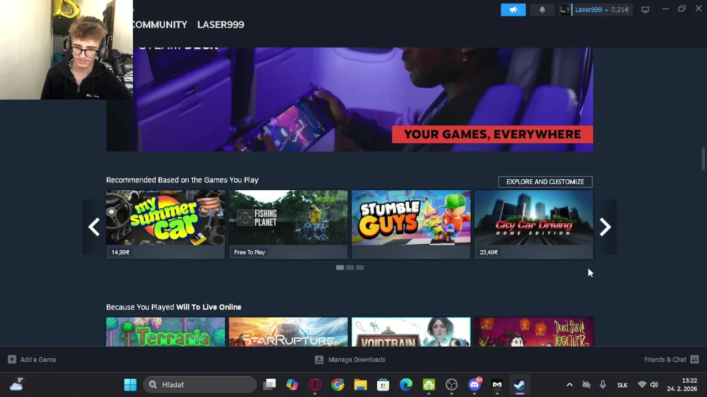The image size is (707, 397).
Task: Click the Laser999 profile avatar
Action: [566, 9]
